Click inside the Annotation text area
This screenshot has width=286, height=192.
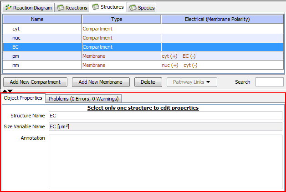pos(165,162)
